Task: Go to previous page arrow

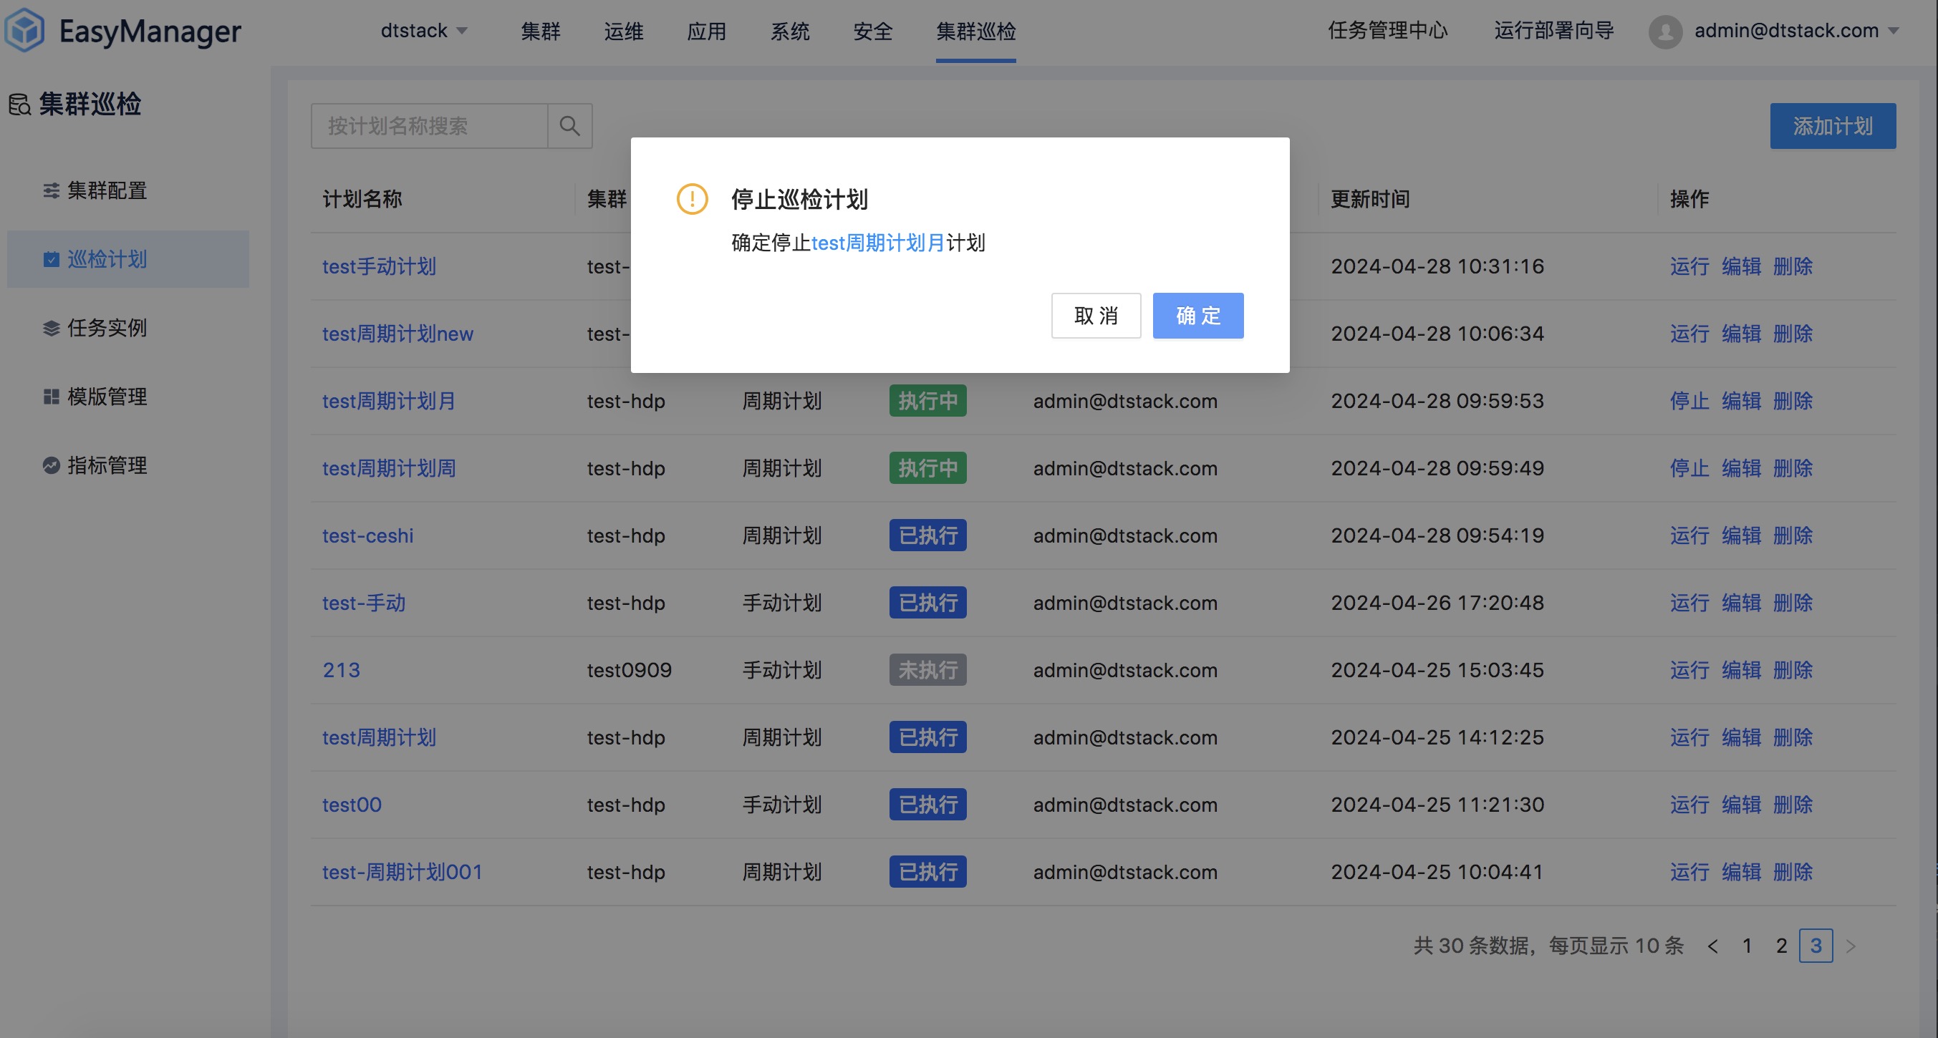Action: pyautogui.click(x=1713, y=946)
